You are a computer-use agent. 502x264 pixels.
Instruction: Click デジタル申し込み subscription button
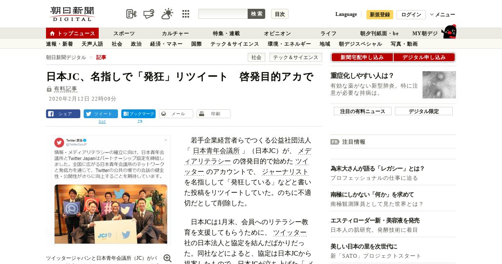424,57
